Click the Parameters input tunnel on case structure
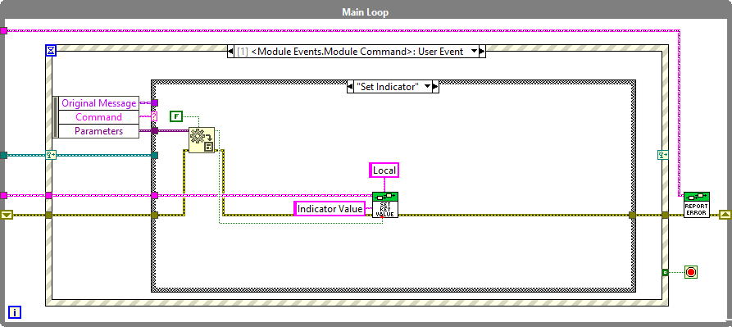 point(155,131)
